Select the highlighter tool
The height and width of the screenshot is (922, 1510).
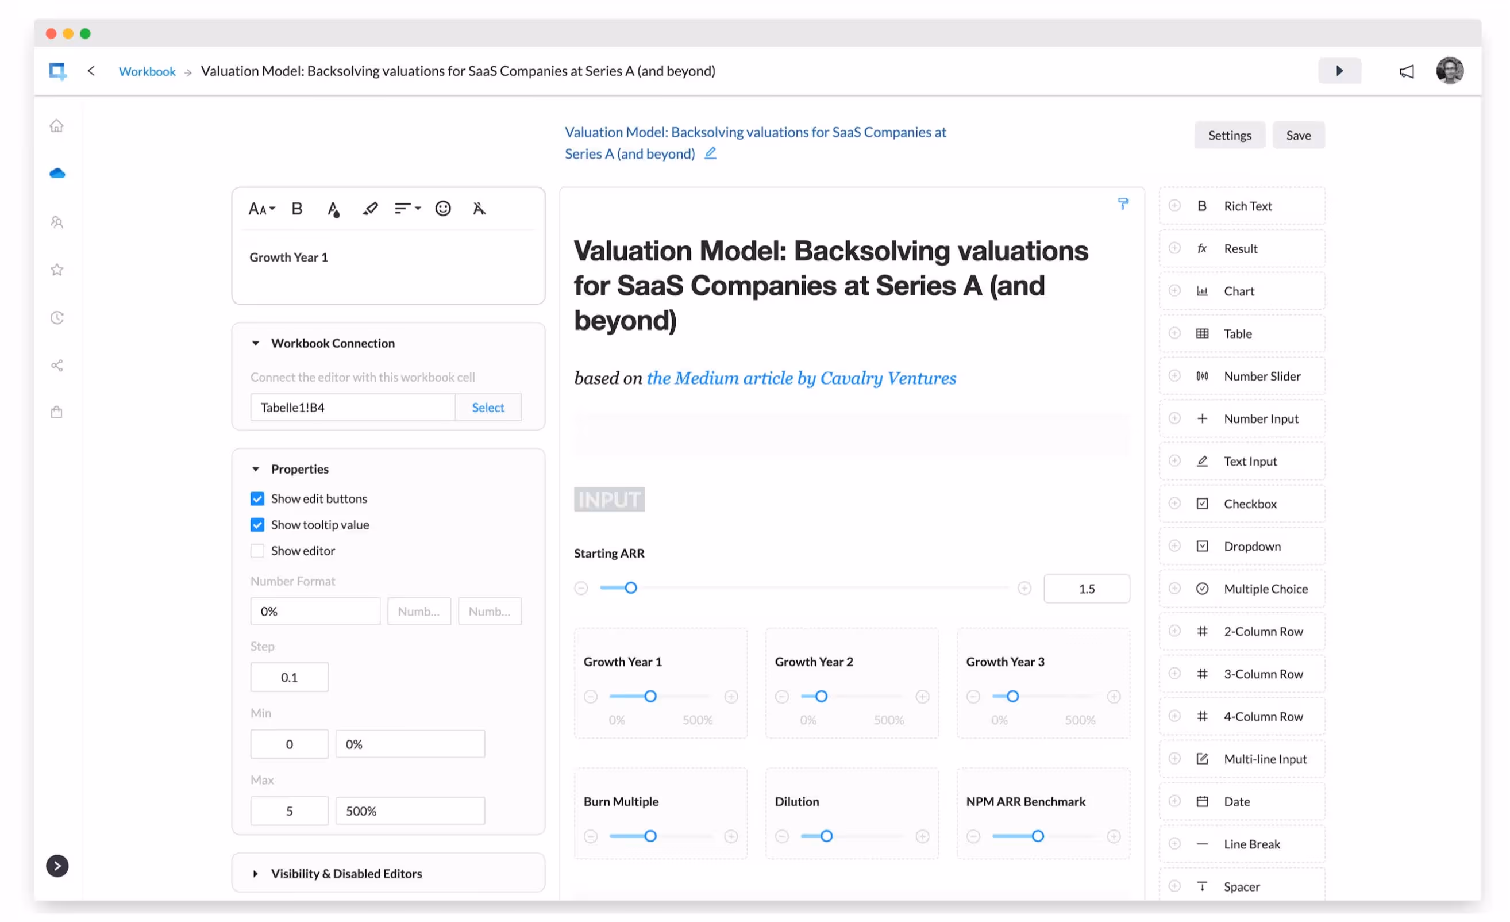coord(370,209)
